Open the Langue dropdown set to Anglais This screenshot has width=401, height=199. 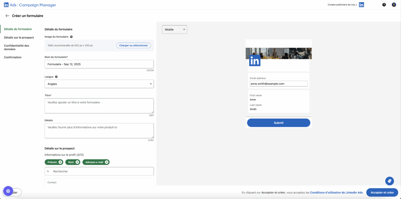click(99, 84)
